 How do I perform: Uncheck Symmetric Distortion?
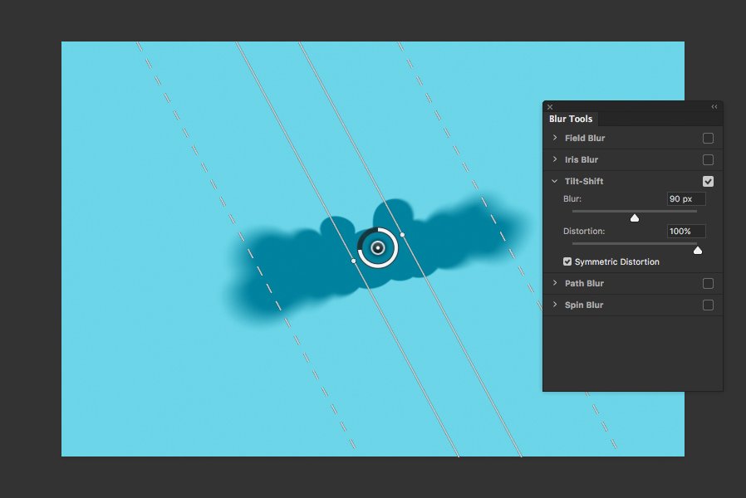pos(567,261)
